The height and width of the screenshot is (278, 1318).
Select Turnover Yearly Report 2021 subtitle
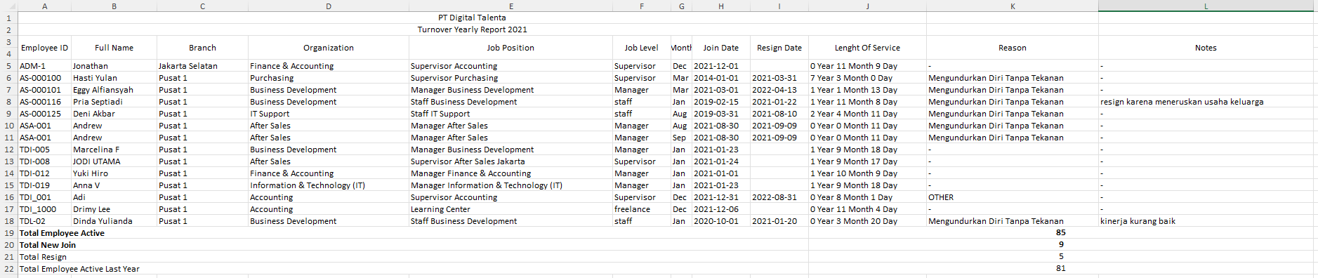pyautogui.click(x=472, y=29)
